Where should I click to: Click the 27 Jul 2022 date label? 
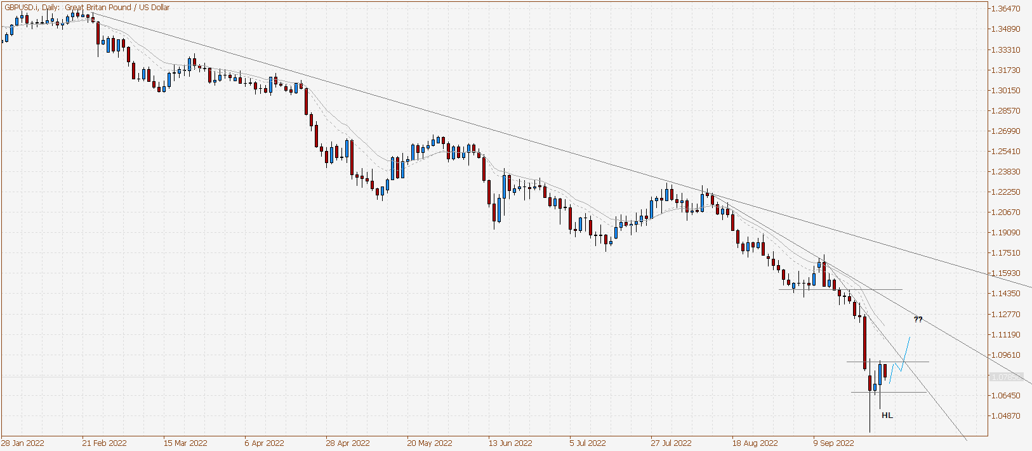[671, 443]
